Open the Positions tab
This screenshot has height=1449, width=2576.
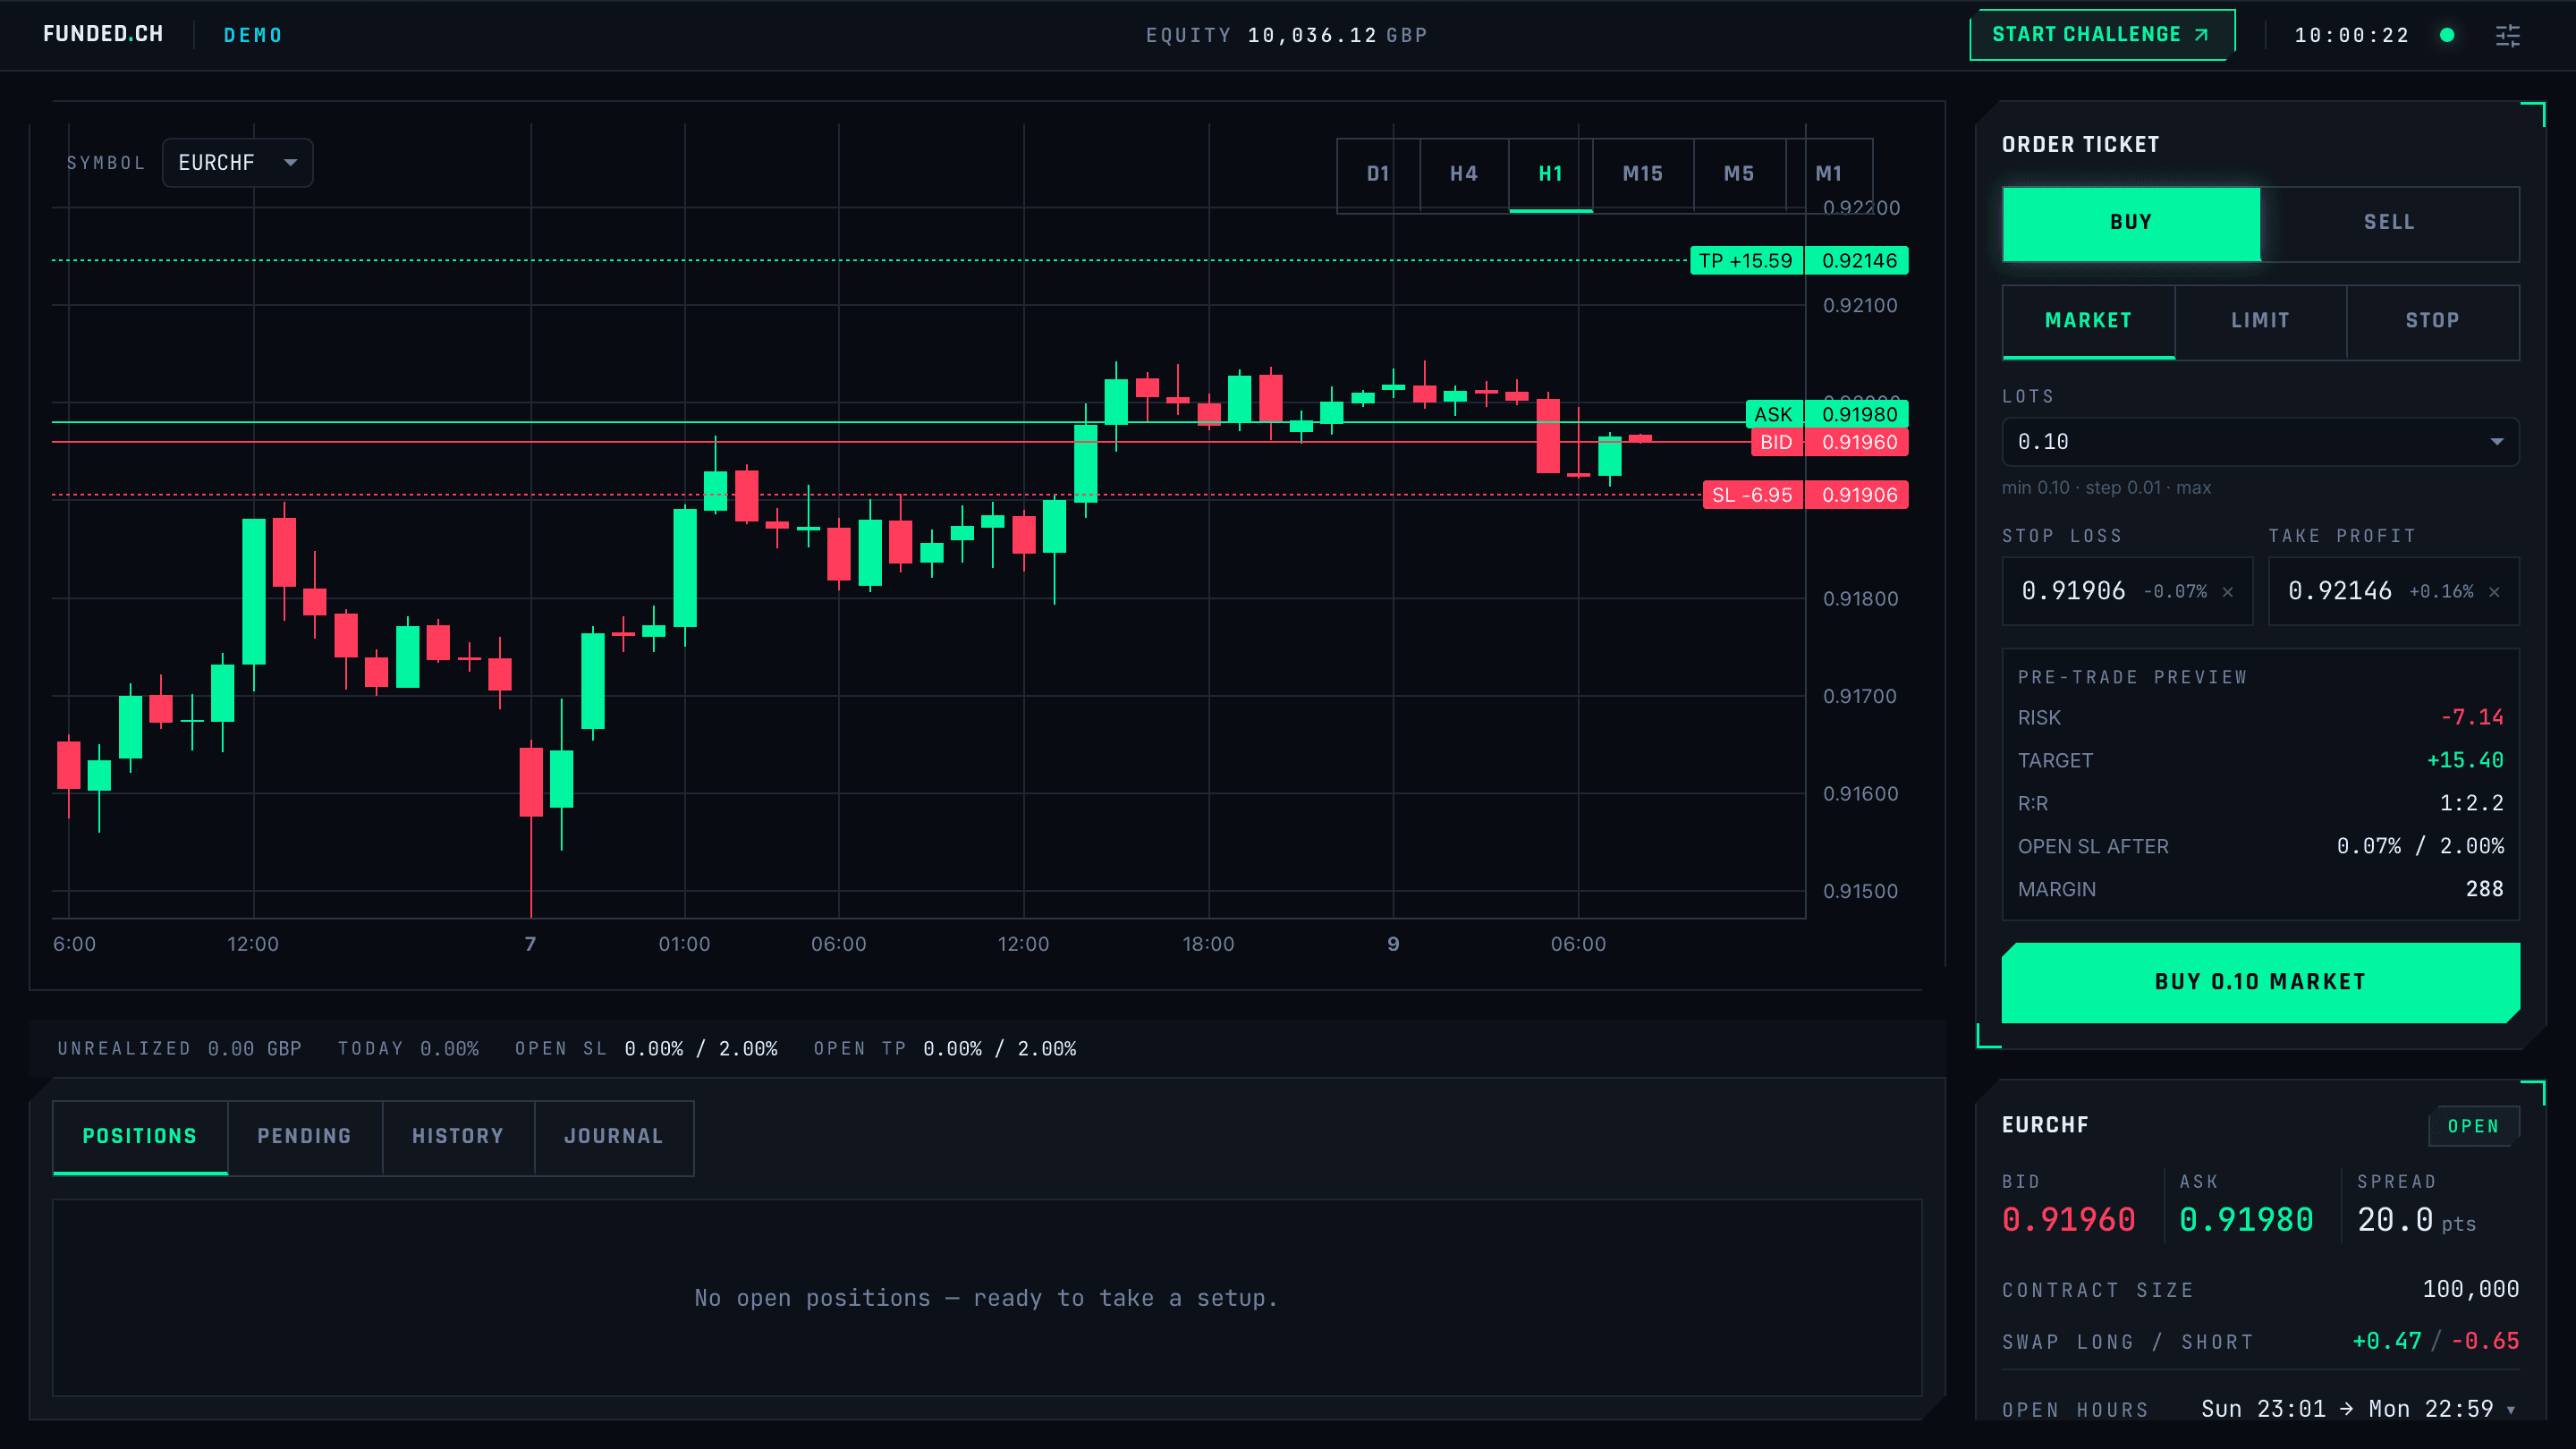click(x=140, y=1137)
